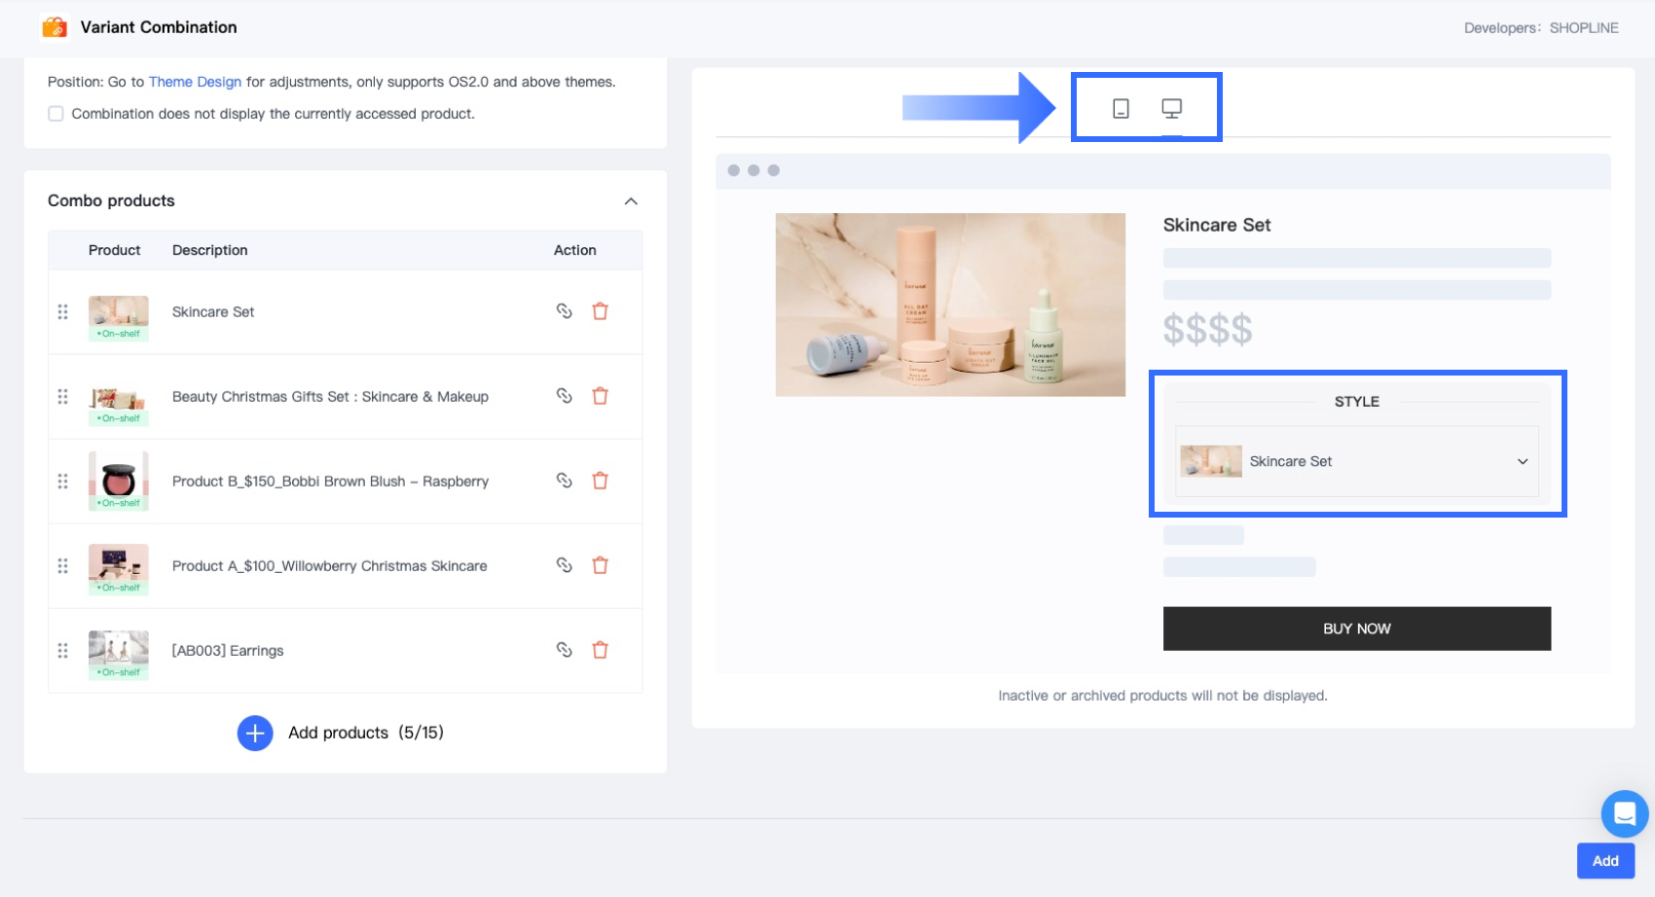Click link icon for Skincare Set
The width and height of the screenshot is (1655, 897).
click(x=564, y=311)
